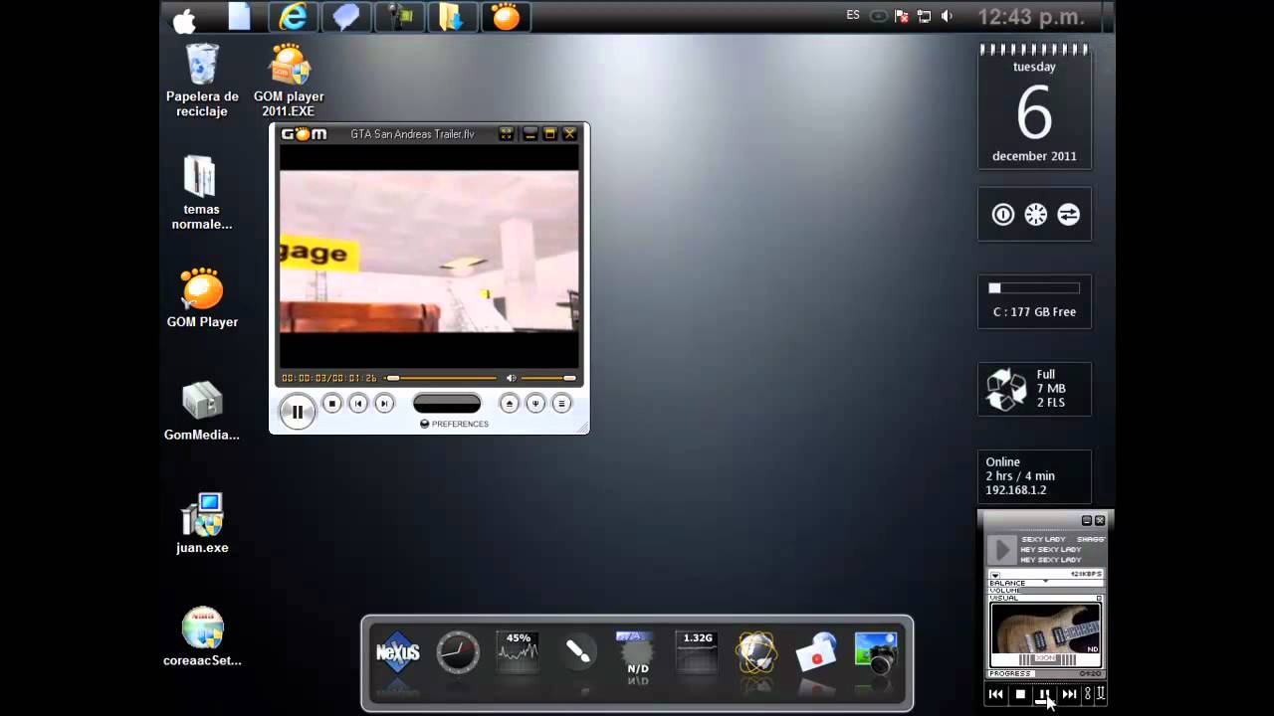The image size is (1274, 716).
Task: Open the folder icon in top bar
Action: [452, 16]
